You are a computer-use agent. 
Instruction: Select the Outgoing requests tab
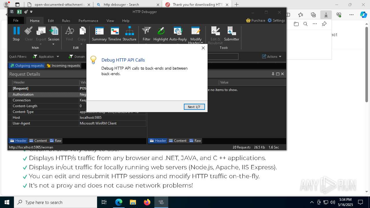[x=27, y=66]
